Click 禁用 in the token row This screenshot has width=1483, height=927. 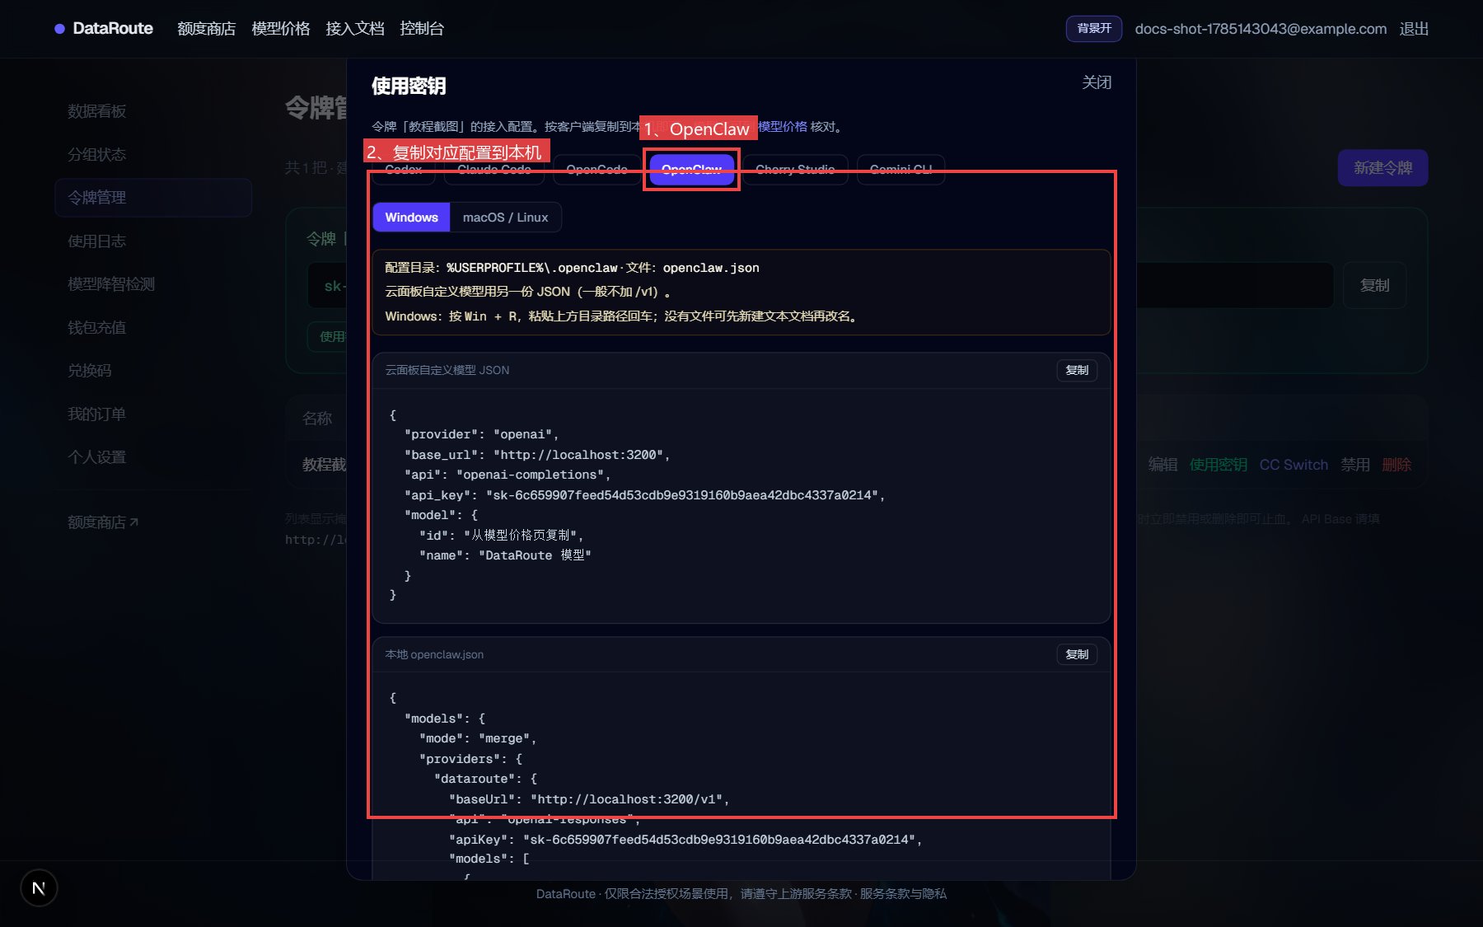(x=1354, y=465)
